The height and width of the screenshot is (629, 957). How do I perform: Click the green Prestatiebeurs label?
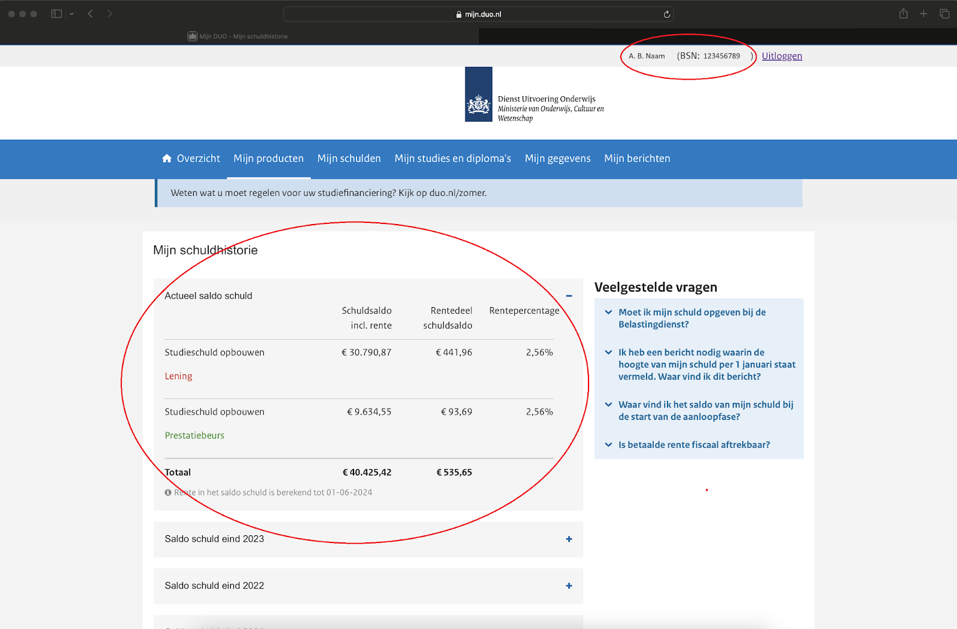click(194, 435)
